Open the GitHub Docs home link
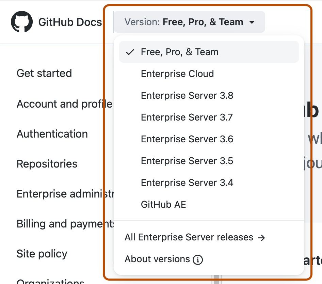This screenshot has width=322, height=284. click(x=70, y=22)
